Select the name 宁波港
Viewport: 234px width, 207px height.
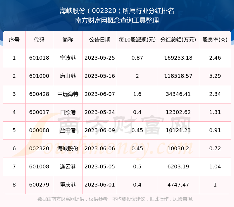pos(68,58)
